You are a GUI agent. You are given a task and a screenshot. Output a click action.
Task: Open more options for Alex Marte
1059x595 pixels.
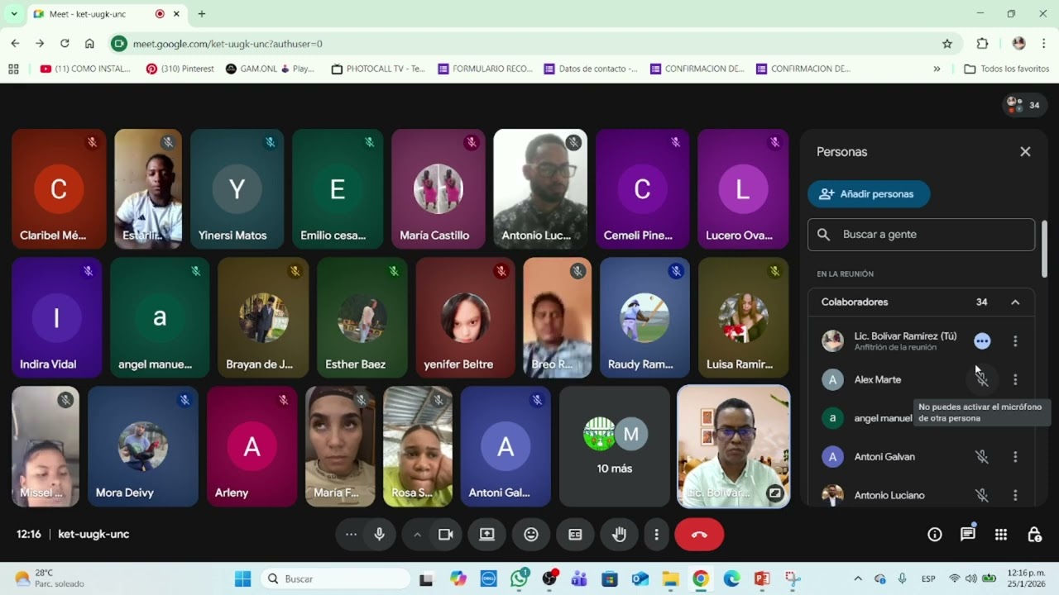point(1015,380)
